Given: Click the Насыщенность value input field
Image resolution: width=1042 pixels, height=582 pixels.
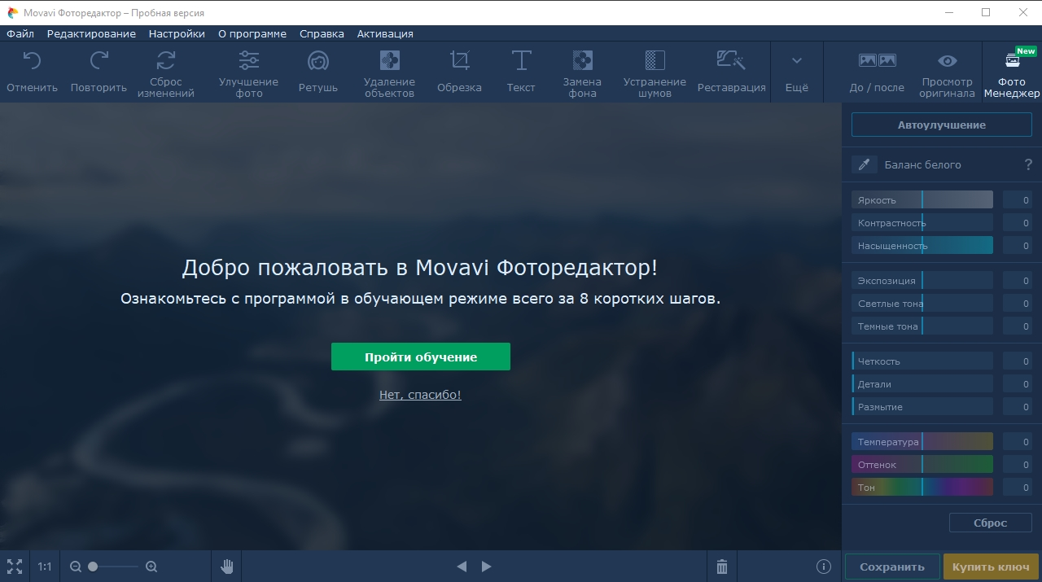Looking at the screenshot, I should [x=1018, y=246].
